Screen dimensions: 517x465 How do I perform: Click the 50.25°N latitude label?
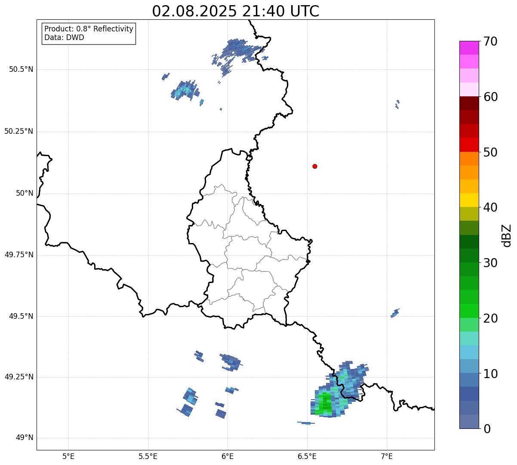[x=18, y=131]
